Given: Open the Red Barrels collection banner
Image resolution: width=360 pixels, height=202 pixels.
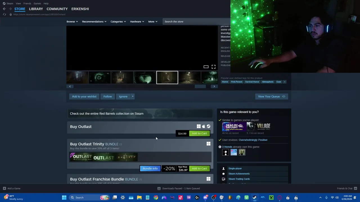Looking at the screenshot, I should [140, 114].
